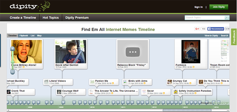Screen dimensions: 237x112
Task: Click the search magnifier icon
Action: [227, 18]
